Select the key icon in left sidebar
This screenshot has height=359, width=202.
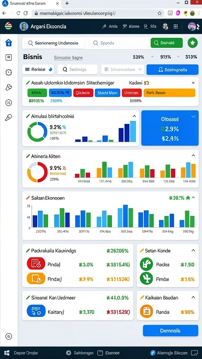point(8,118)
